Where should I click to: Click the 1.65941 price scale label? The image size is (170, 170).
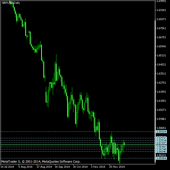pyautogui.click(x=161, y=46)
